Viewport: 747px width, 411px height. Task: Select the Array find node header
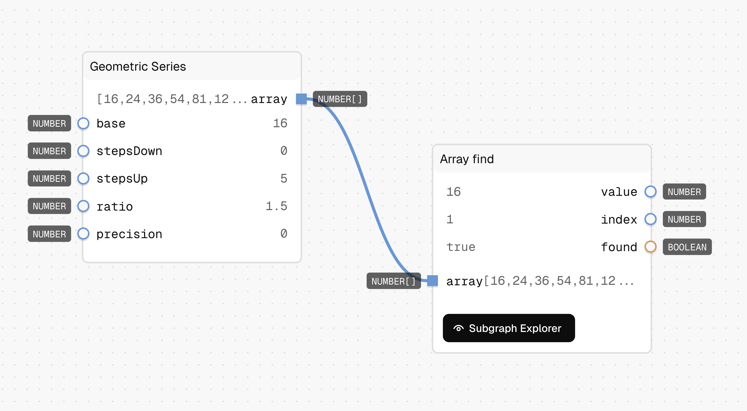(542, 159)
